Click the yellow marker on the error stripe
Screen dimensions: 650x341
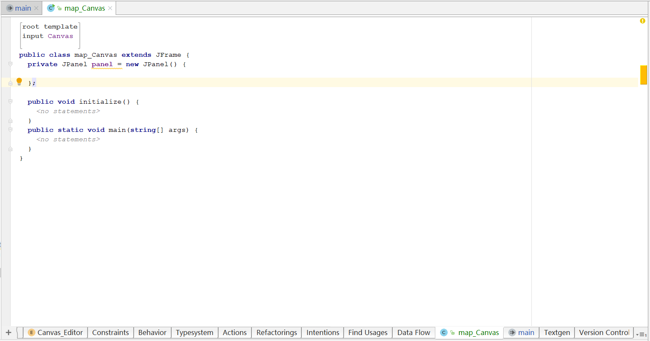point(644,75)
